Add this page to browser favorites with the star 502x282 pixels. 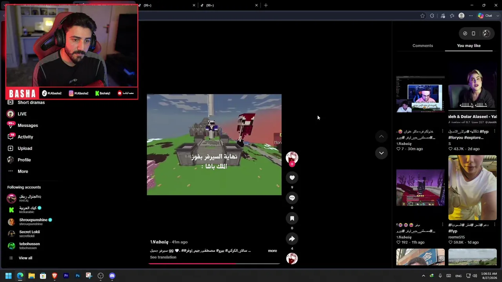point(422,16)
